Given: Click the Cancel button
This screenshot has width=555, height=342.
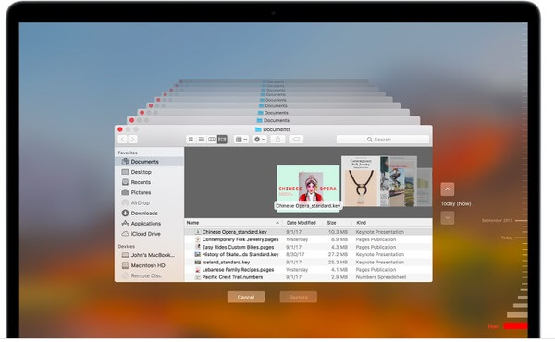Looking at the screenshot, I should point(246,297).
